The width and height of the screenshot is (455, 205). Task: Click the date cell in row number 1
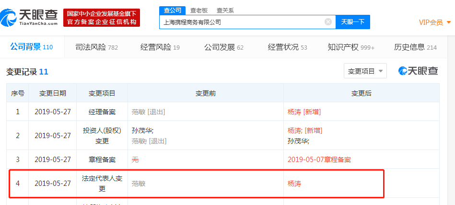pyautogui.click(x=53, y=112)
